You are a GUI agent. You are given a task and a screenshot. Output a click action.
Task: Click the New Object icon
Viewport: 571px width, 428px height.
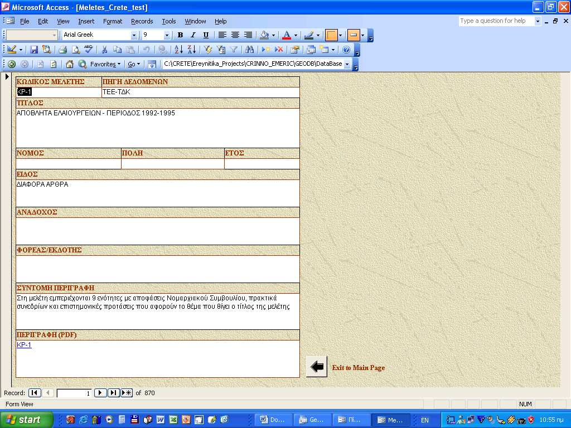point(324,50)
